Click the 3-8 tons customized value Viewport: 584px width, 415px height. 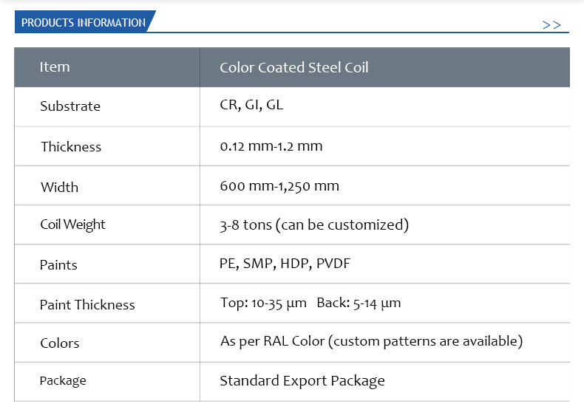pyautogui.click(x=314, y=224)
